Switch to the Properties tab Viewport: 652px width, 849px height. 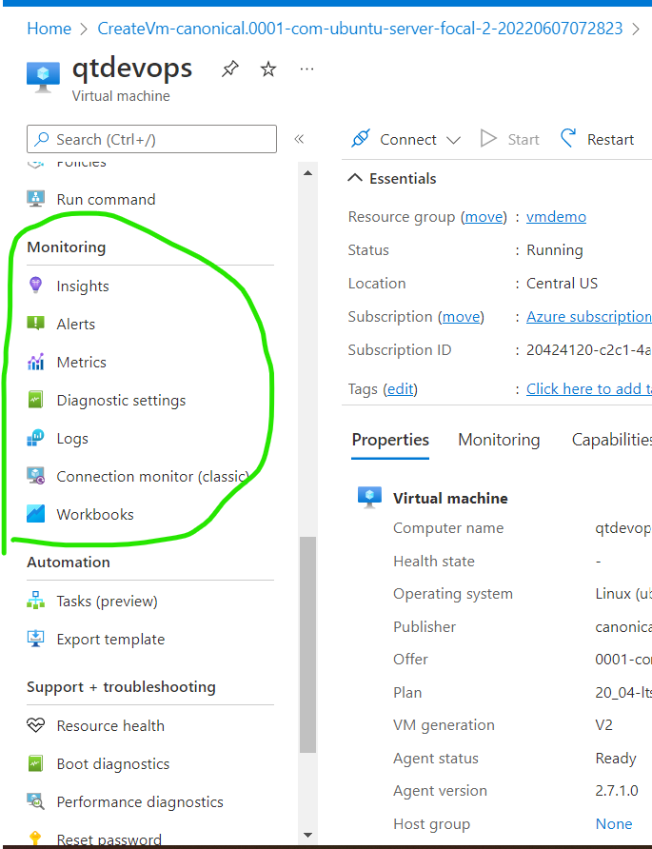[x=390, y=440]
